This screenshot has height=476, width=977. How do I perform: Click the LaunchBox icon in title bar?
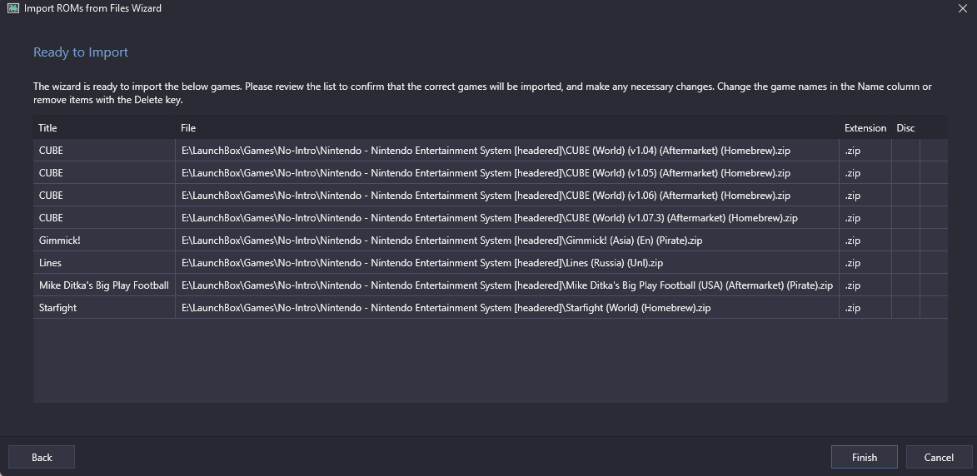click(13, 8)
